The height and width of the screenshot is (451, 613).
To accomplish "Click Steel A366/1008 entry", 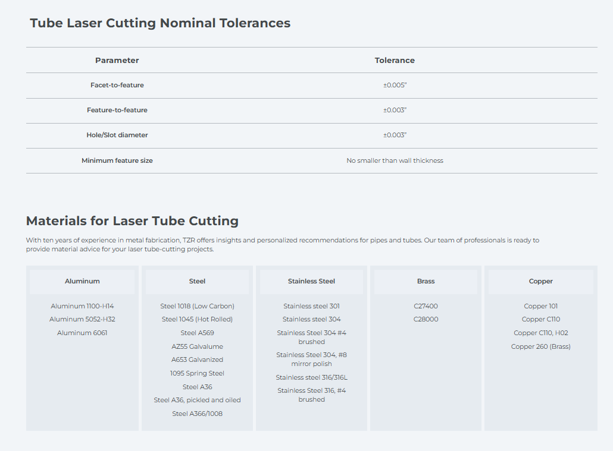I will 197,414.
